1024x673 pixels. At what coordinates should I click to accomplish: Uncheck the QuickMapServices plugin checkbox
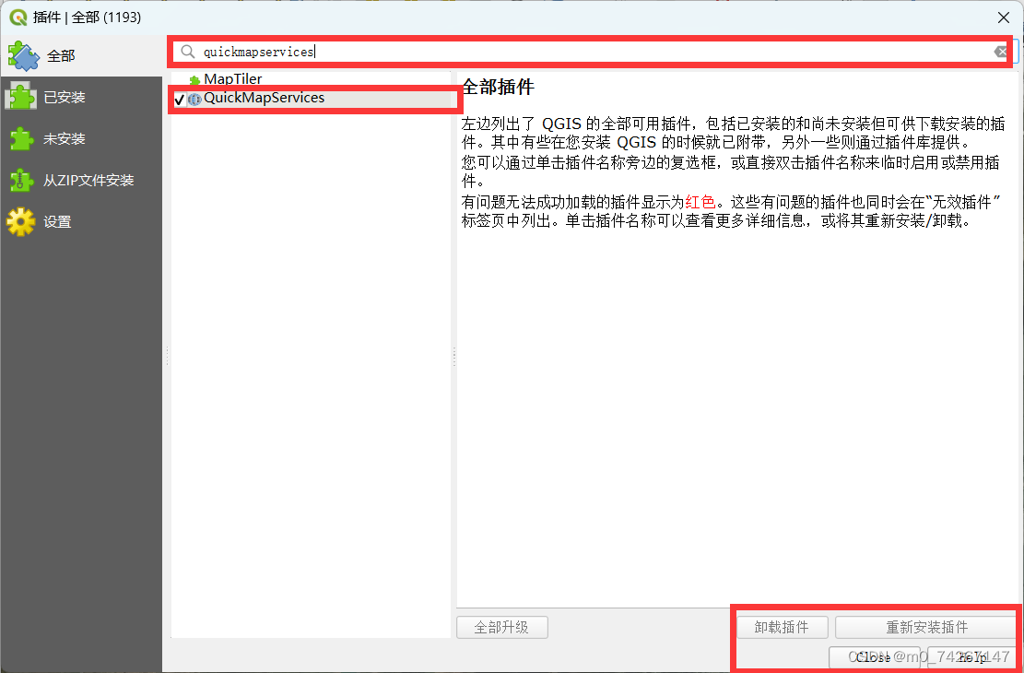180,100
